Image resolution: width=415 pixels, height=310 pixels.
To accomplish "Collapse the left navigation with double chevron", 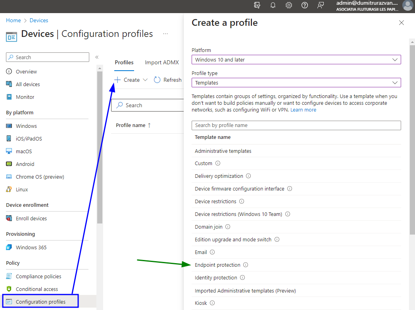I will click(x=97, y=57).
